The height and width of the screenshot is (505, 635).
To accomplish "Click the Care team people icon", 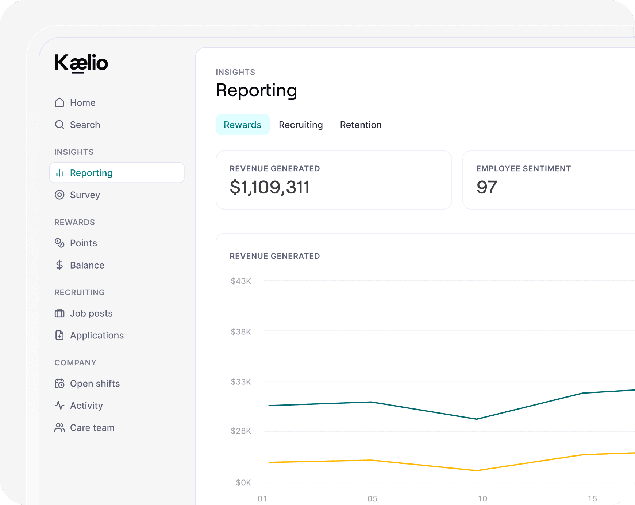I will point(59,428).
